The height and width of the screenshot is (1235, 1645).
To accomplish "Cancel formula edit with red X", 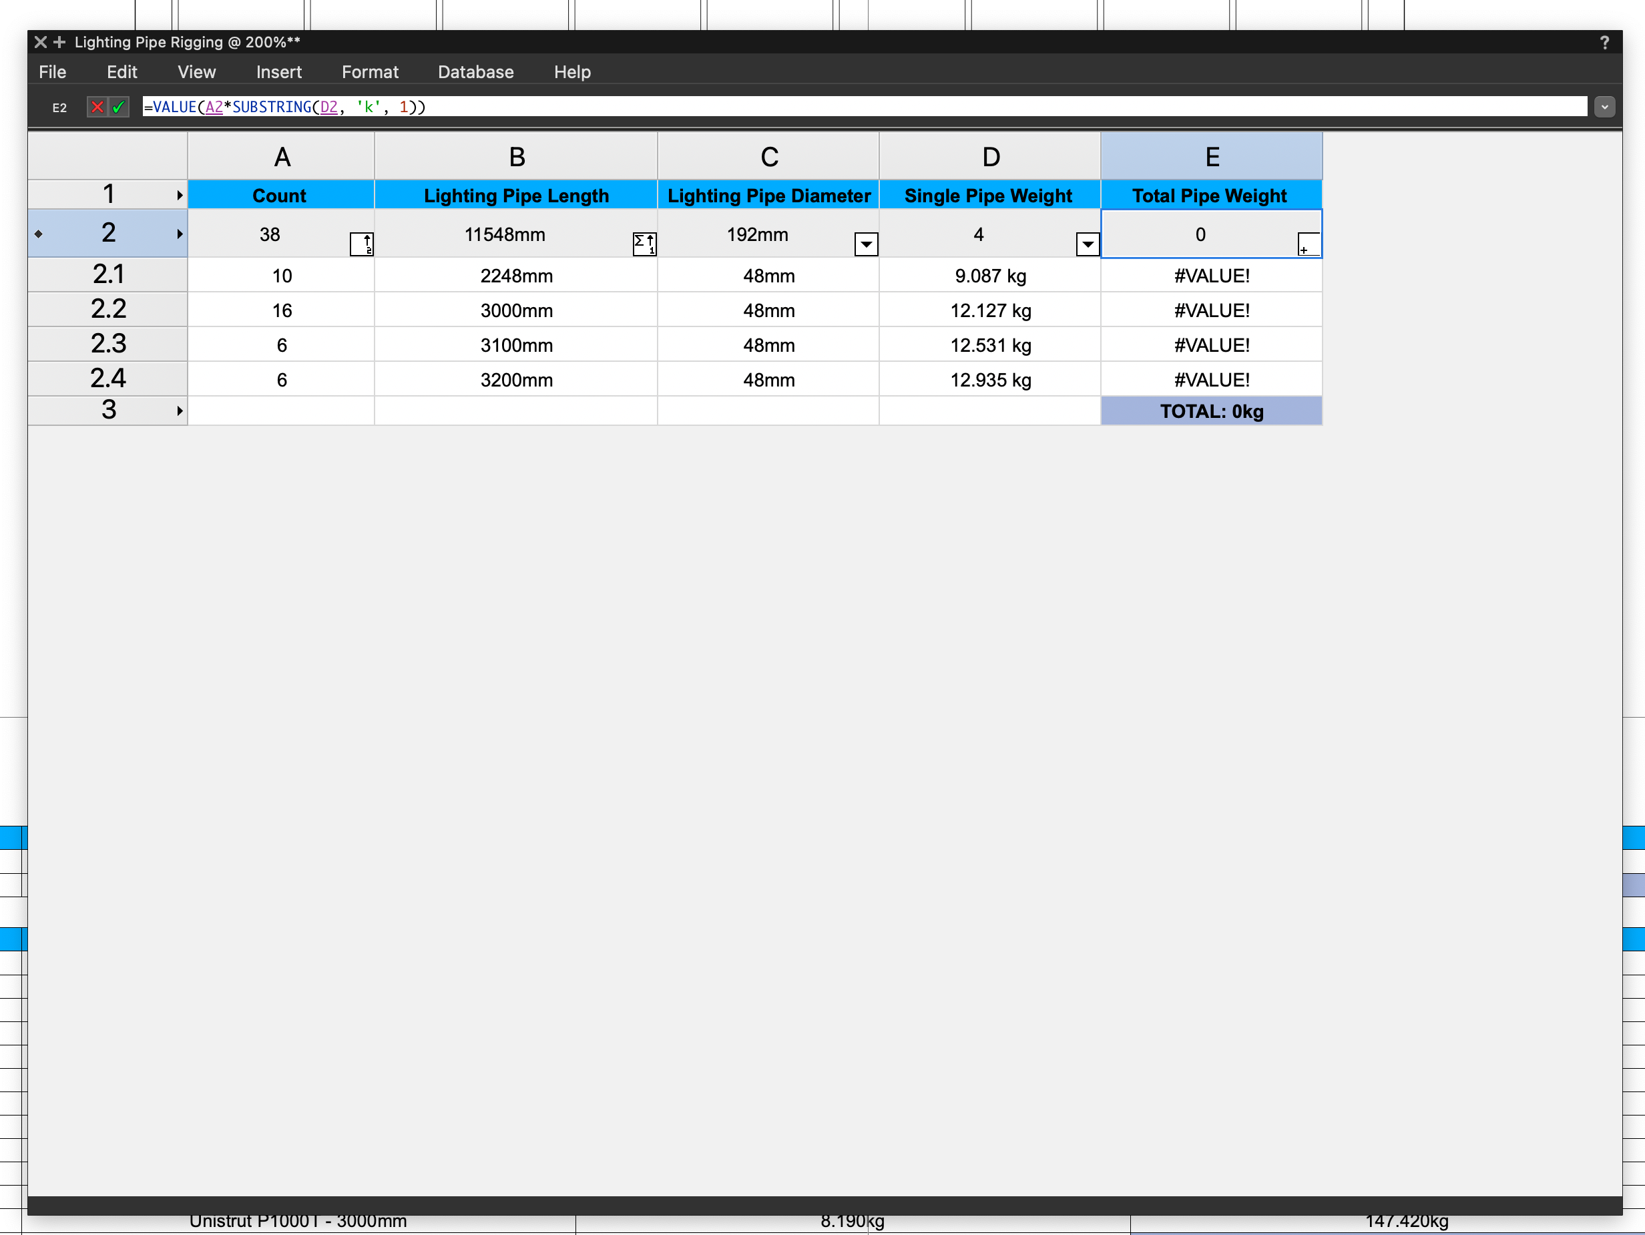I will [97, 107].
